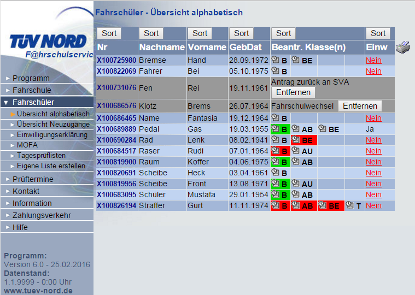Open red class BE icon for Straffer

point(323,205)
